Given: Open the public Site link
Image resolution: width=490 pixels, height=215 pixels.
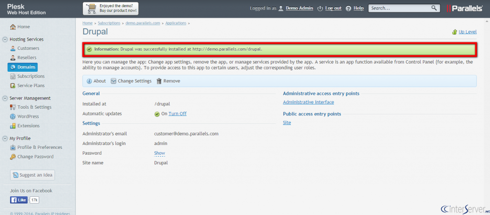Looking at the screenshot, I should (x=287, y=123).
